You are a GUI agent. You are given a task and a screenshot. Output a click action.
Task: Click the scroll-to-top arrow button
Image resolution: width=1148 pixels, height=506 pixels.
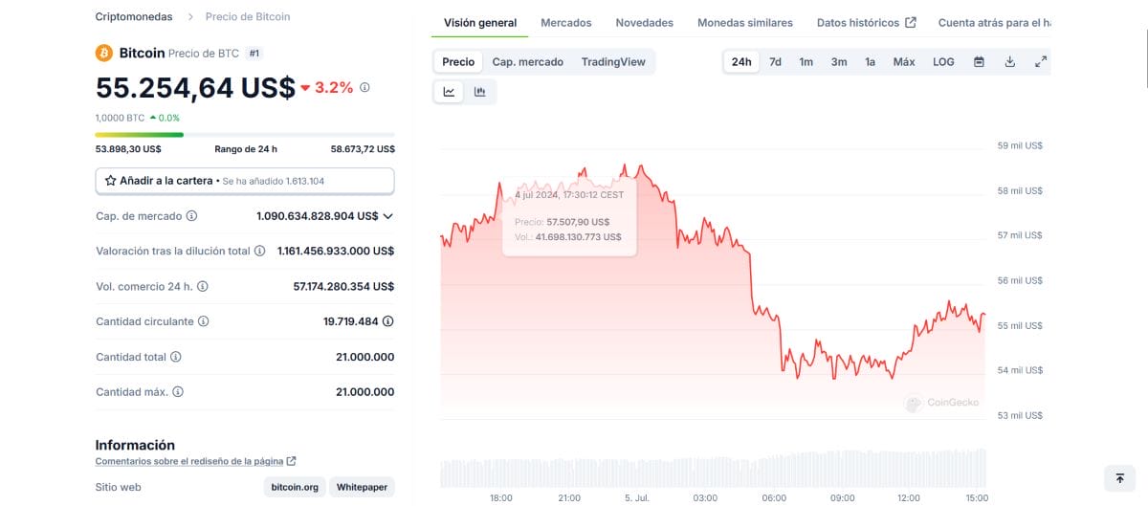coord(1119,478)
